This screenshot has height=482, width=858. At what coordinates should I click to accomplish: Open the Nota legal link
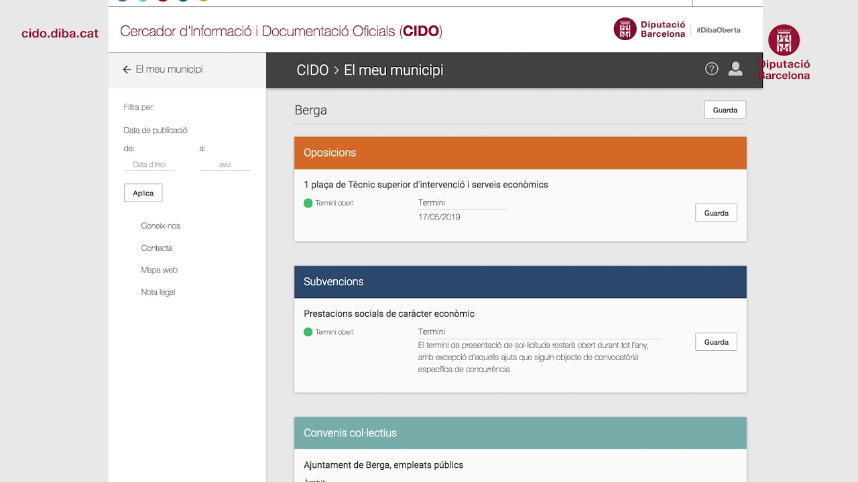pos(158,292)
